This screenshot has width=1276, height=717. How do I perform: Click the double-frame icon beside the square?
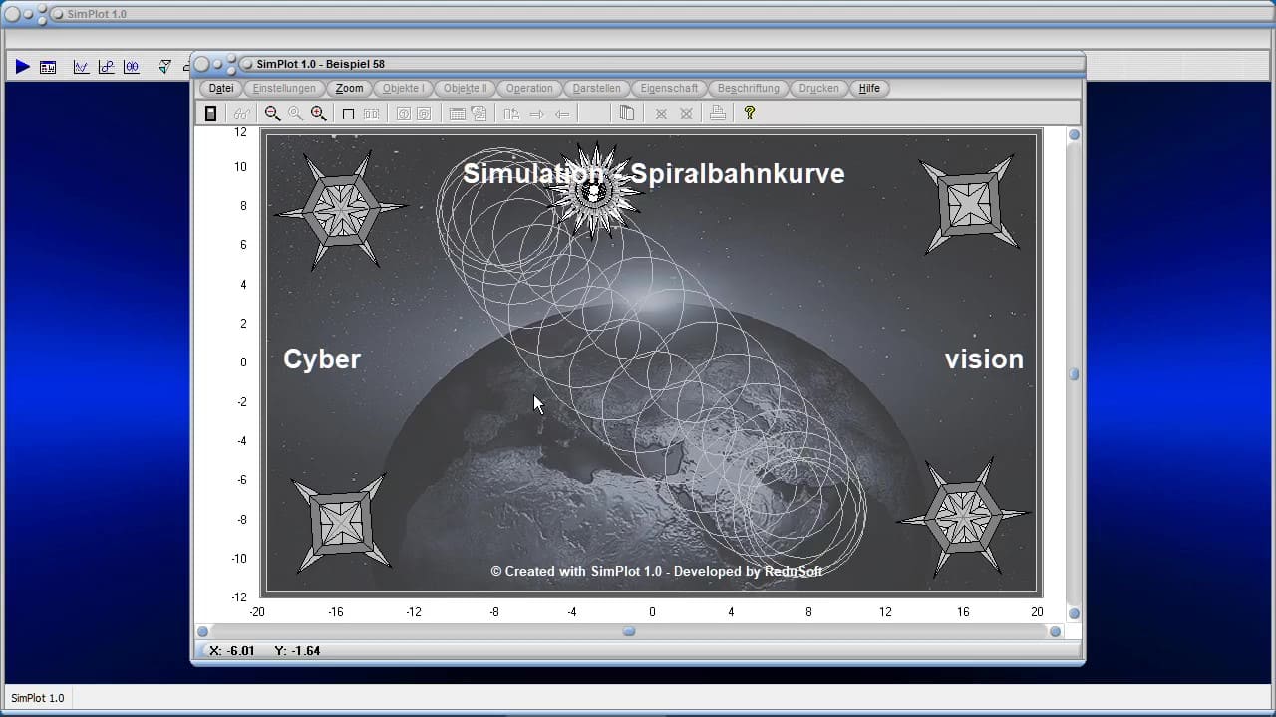[371, 114]
